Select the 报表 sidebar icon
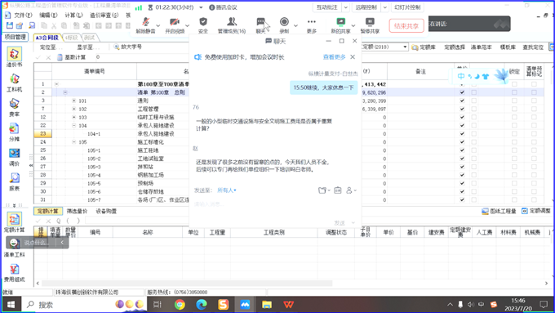This screenshot has height=313, width=555. click(x=14, y=182)
